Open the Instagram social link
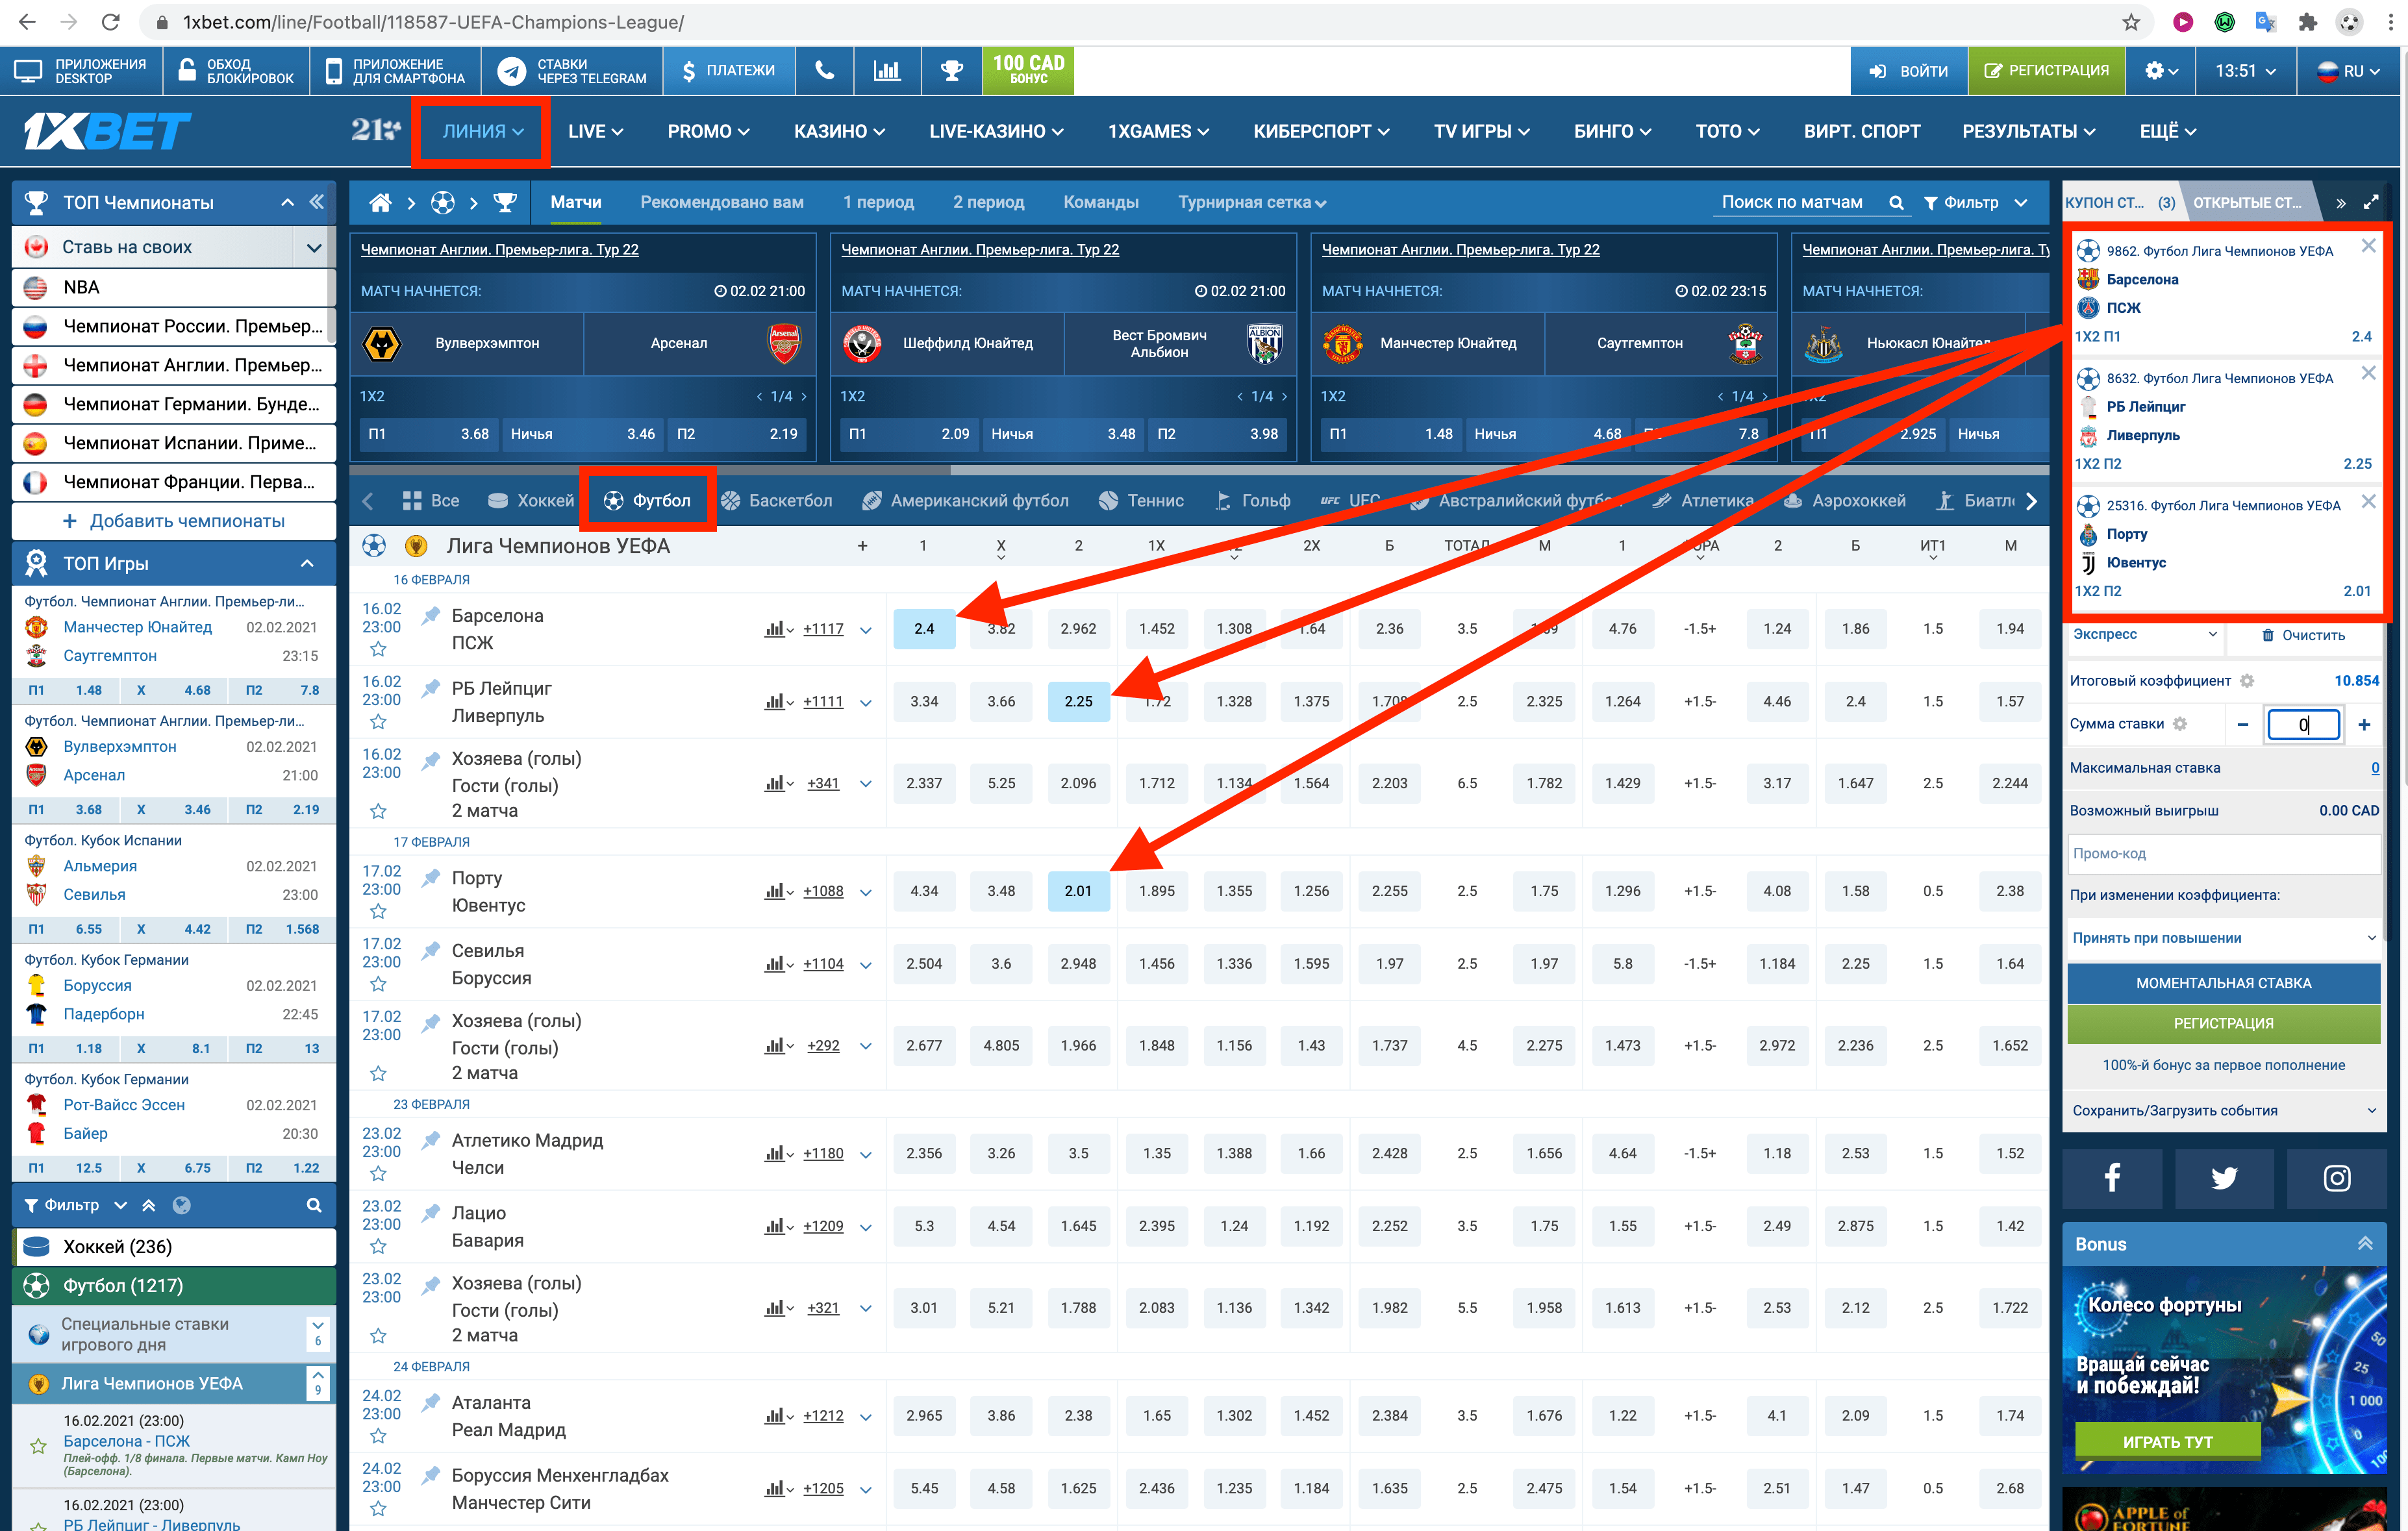Viewport: 2408px width, 1531px height. (x=2336, y=1178)
